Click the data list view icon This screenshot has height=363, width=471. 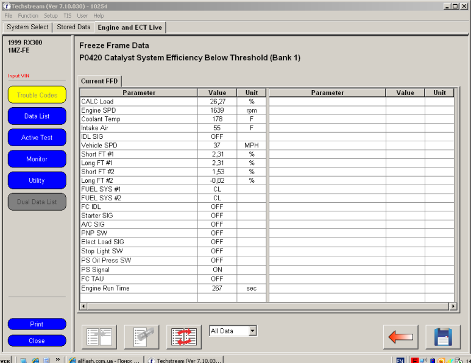pos(99,337)
